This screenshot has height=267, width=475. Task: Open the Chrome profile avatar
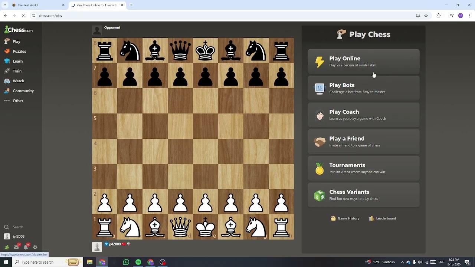[461, 16]
